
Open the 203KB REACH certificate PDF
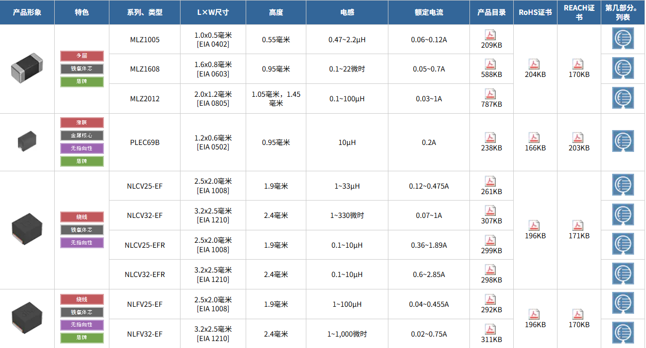point(578,138)
